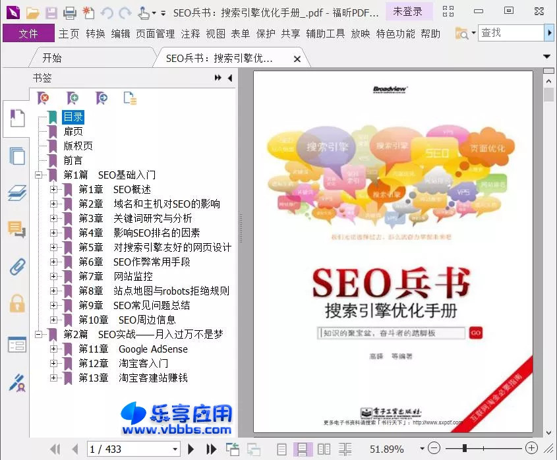Enable single page view mode
Viewport: 557px width, 460px height.
click(282, 449)
